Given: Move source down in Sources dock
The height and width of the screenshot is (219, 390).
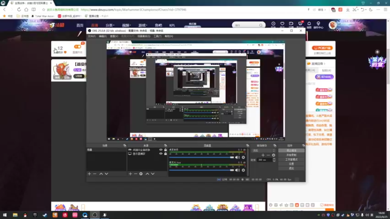Looking at the screenshot, I should click(153, 174).
